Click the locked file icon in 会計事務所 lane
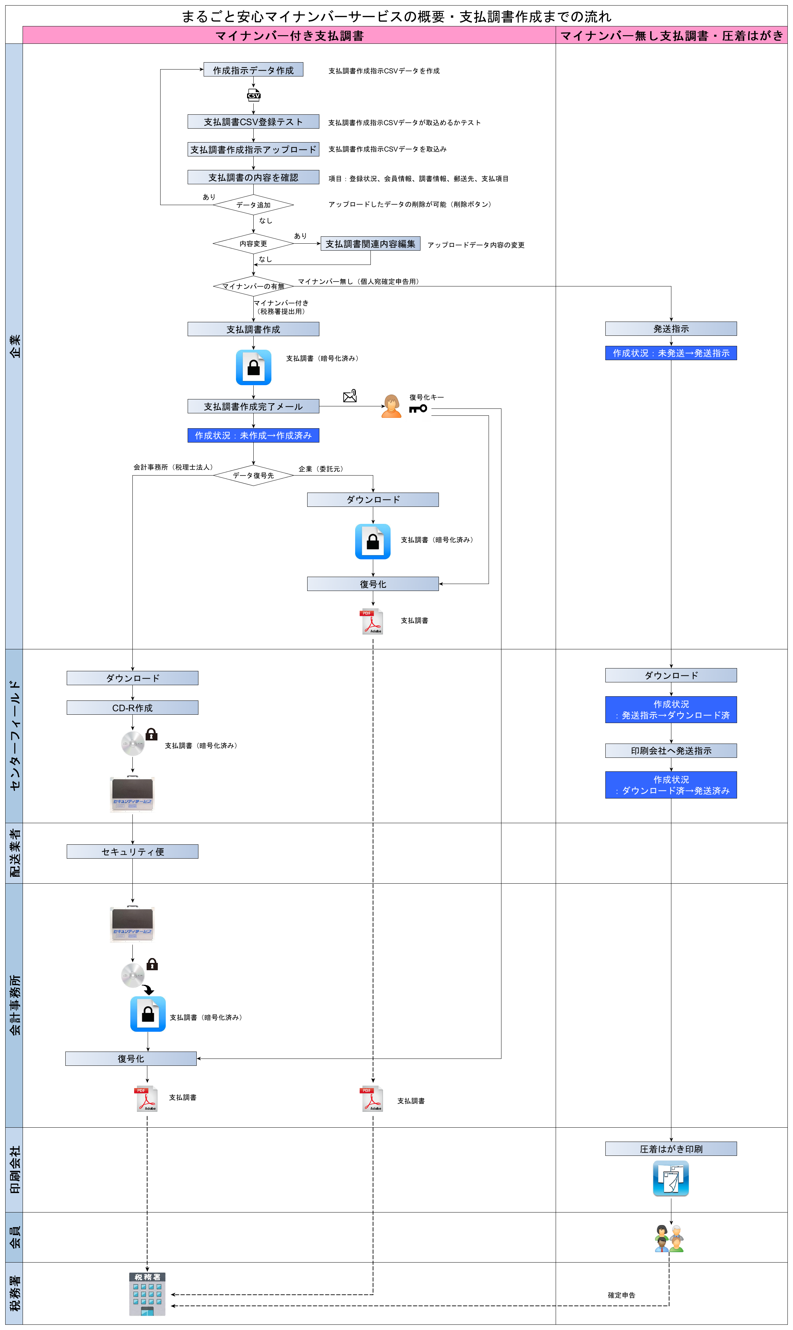Viewport: 793px width, 1330px height. click(148, 1014)
